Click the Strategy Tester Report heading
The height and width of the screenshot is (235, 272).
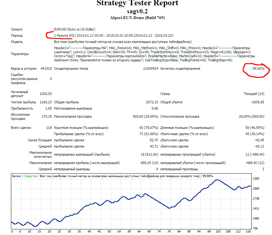click(137, 3)
